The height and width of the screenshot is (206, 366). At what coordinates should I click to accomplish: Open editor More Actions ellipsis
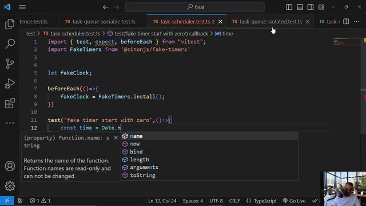click(x=356, y=22)
